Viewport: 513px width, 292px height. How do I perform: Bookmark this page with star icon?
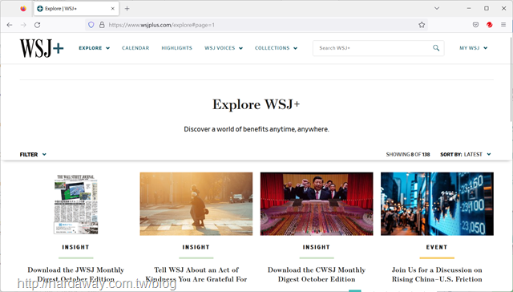(422, 25)
